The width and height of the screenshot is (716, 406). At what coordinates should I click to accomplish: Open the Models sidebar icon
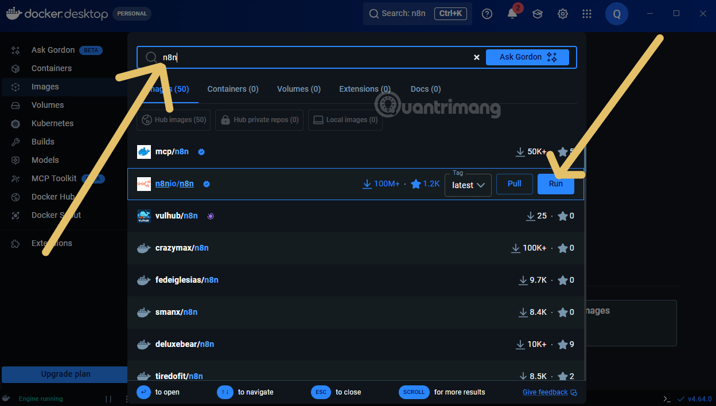tap(15, 160)
